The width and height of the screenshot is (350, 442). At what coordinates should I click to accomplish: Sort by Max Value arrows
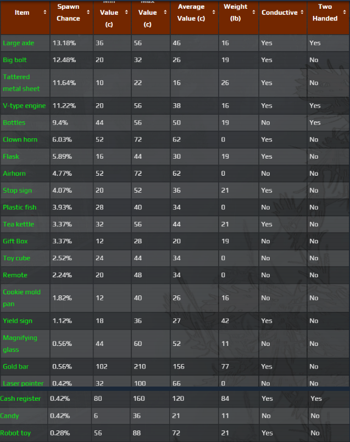[164, 13]
